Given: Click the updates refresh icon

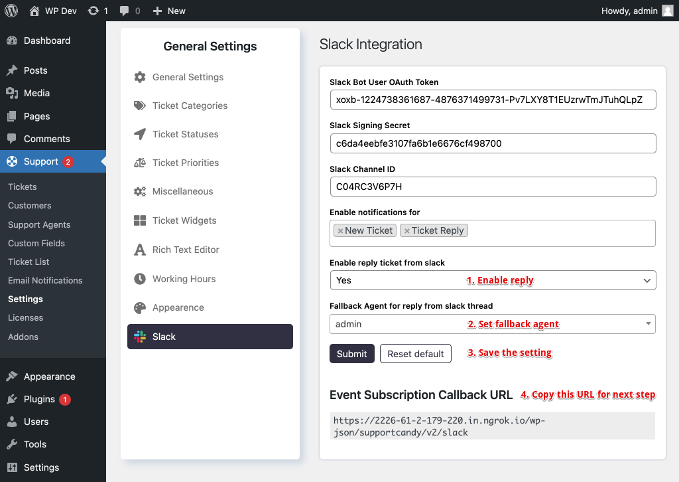Looking at the screenshot, I should click(x=93, y=11).
